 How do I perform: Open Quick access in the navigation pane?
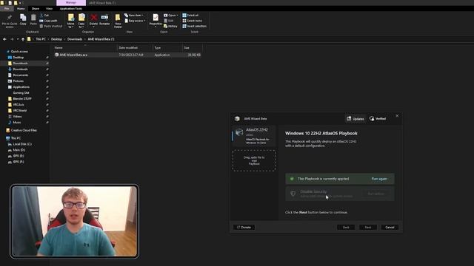[x=19, y=52]
